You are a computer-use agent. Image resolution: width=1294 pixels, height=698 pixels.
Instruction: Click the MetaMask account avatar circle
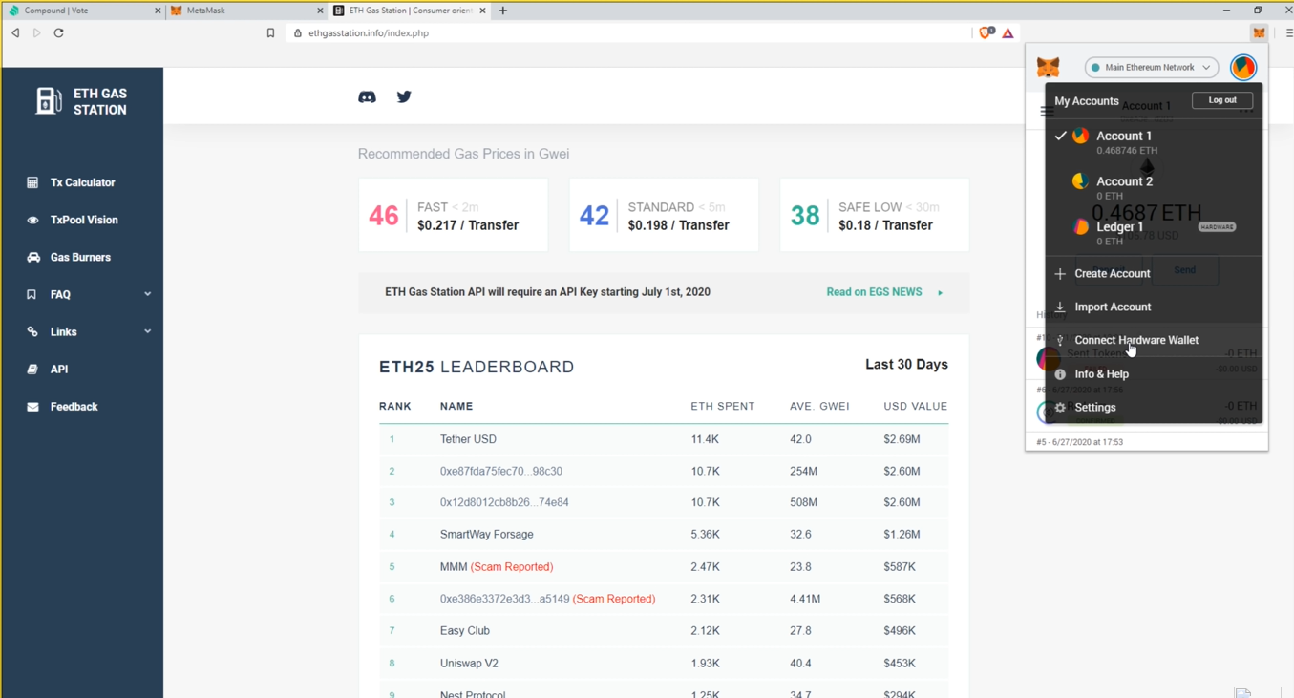[x=1243, y=67]
